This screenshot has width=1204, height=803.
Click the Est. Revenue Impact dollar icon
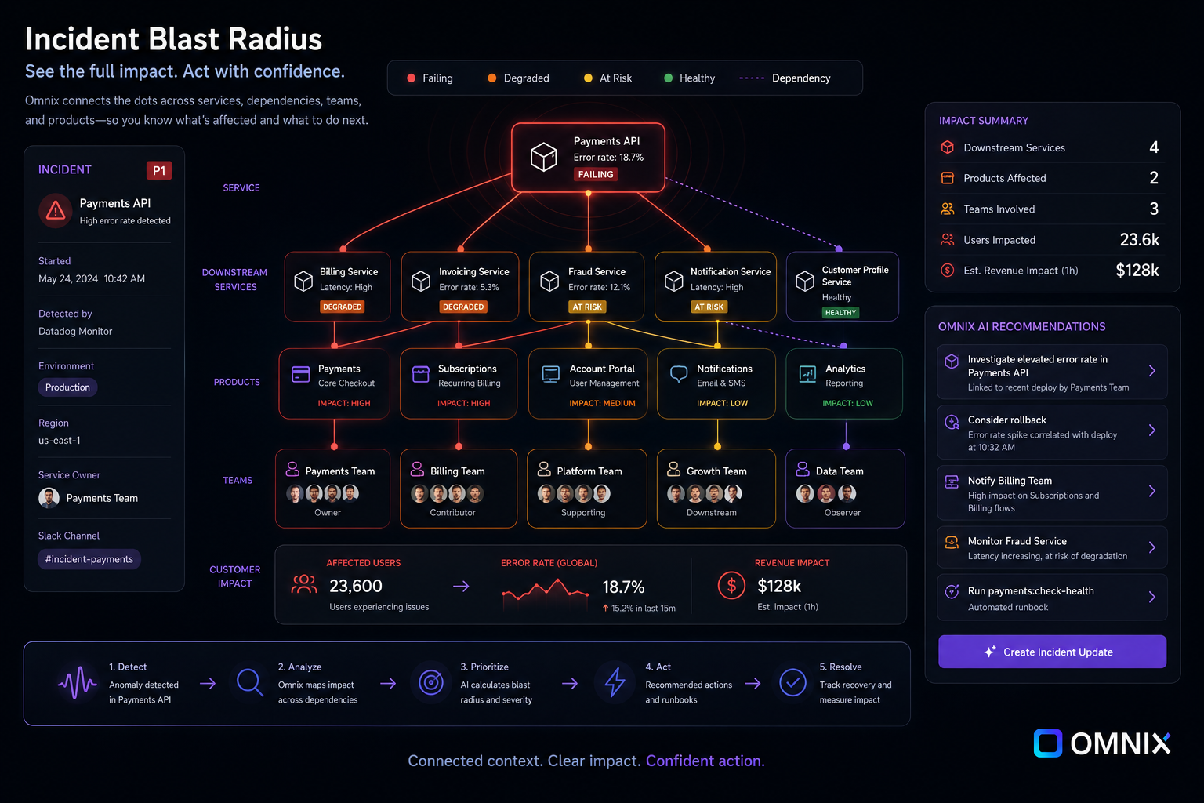click(948, 270)
